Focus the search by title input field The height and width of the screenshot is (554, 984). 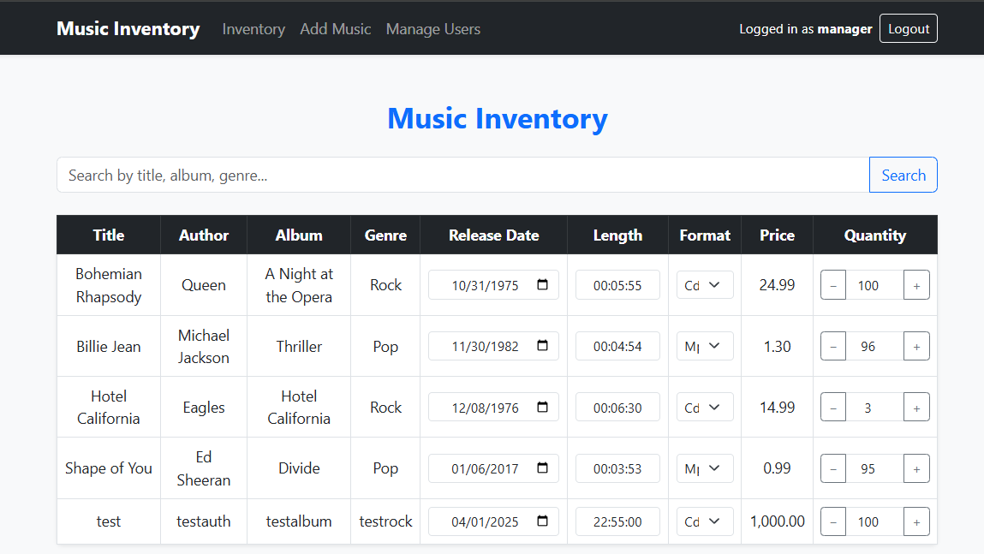tap(462, 175)
